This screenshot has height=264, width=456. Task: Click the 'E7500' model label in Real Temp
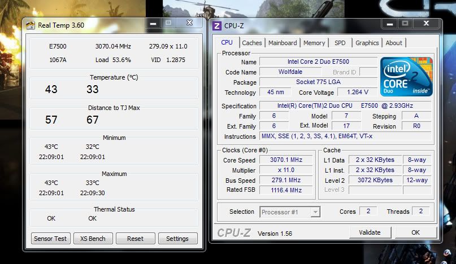(x=58, y=46)
